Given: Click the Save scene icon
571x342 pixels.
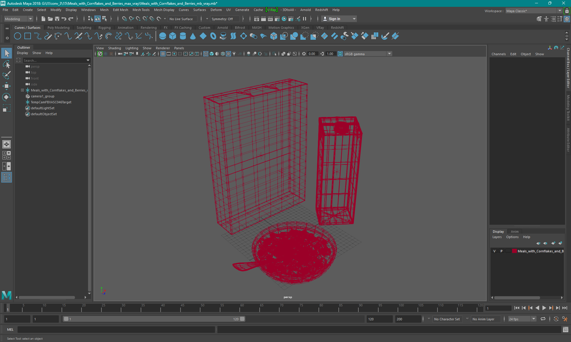Looking at the screenshot, I should [57, 19].
